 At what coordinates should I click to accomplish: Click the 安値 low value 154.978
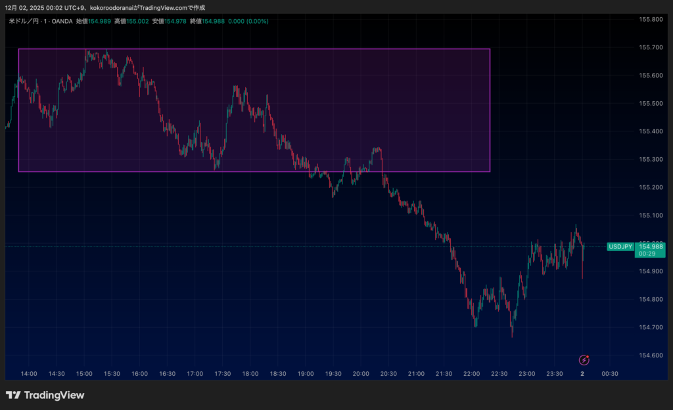(176, 21)
